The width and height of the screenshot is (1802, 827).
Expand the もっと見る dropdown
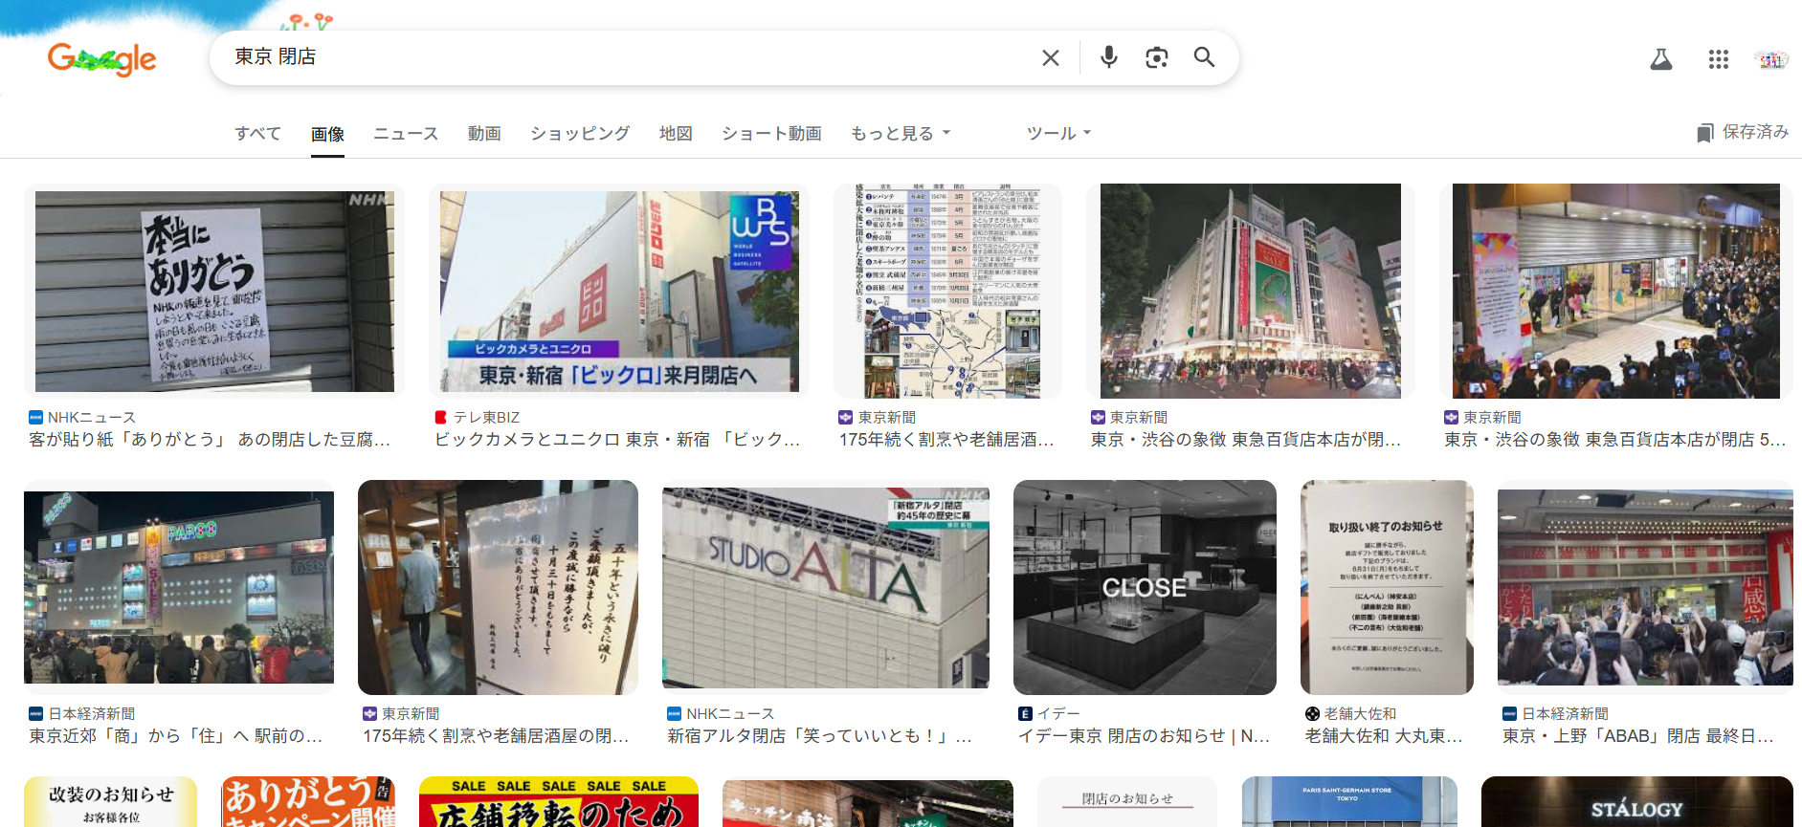pos(901,133)
